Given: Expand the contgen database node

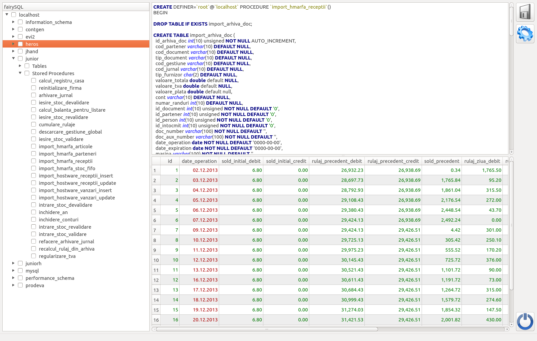Looking at the screenshot, I should tap(13, 29).
